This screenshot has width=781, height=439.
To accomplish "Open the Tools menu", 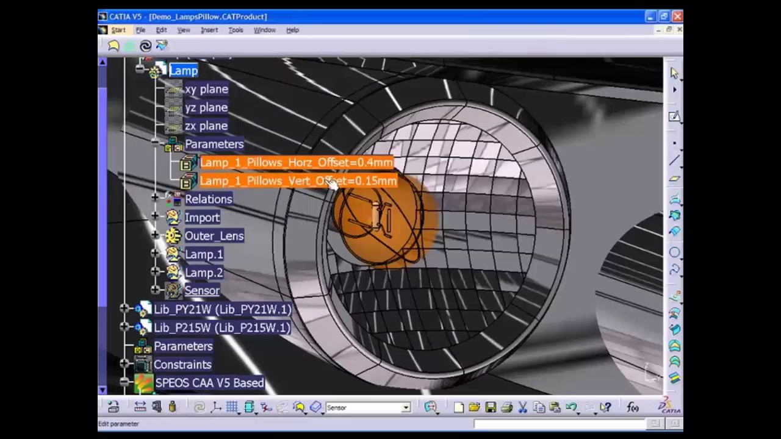I will point(236,30).
